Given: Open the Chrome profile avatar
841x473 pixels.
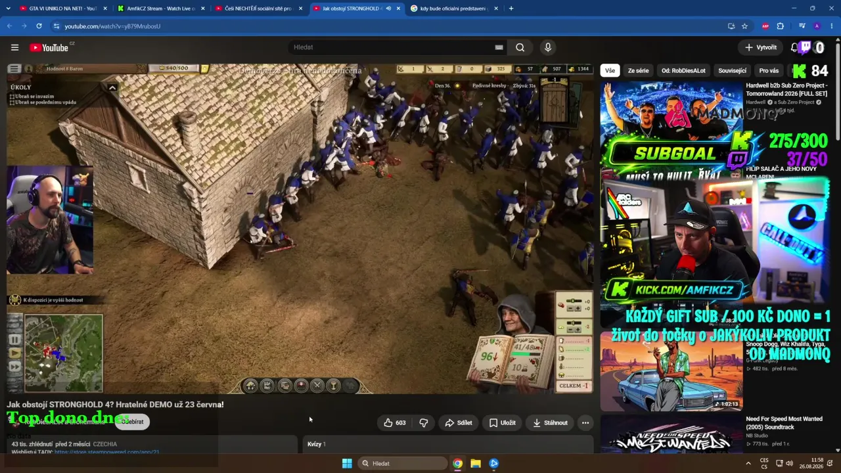Looking at the screenshot, I should tap(817, 26).
